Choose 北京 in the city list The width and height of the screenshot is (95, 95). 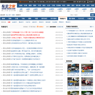click(x=50, y=2)
